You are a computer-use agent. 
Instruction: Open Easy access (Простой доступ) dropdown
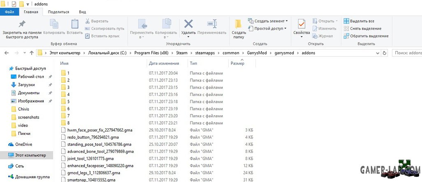tap(267, 28)
